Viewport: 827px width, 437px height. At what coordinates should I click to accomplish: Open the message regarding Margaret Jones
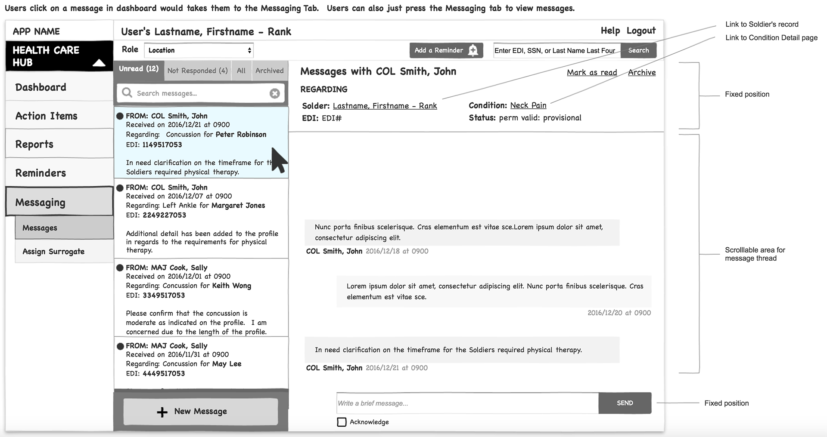tap(201, 218)
